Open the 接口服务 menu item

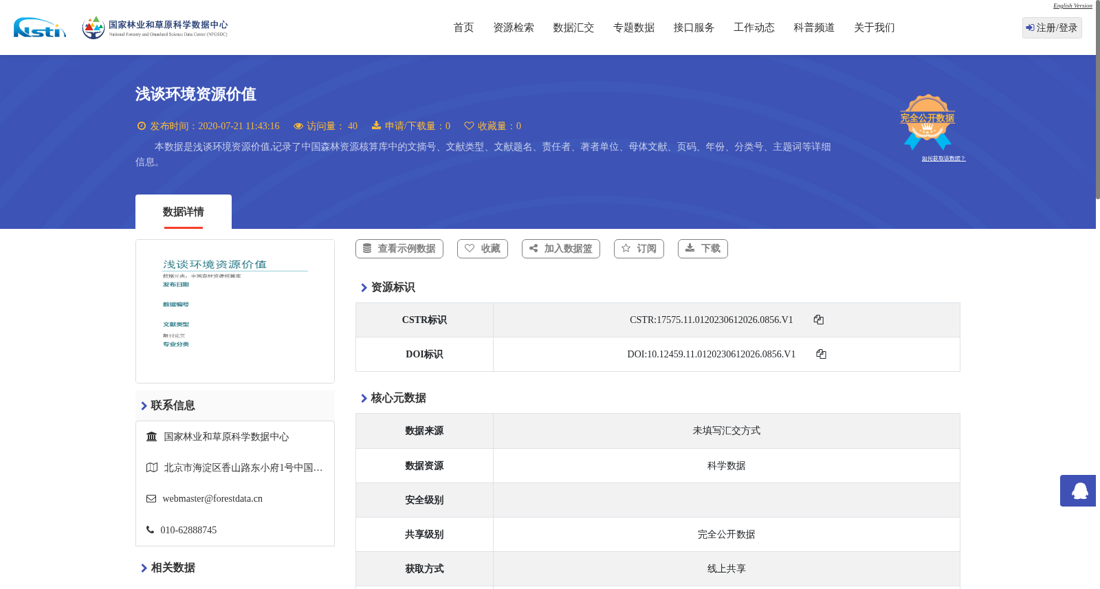694,27
